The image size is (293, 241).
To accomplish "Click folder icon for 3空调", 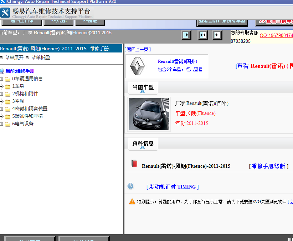I will [7, 102].
